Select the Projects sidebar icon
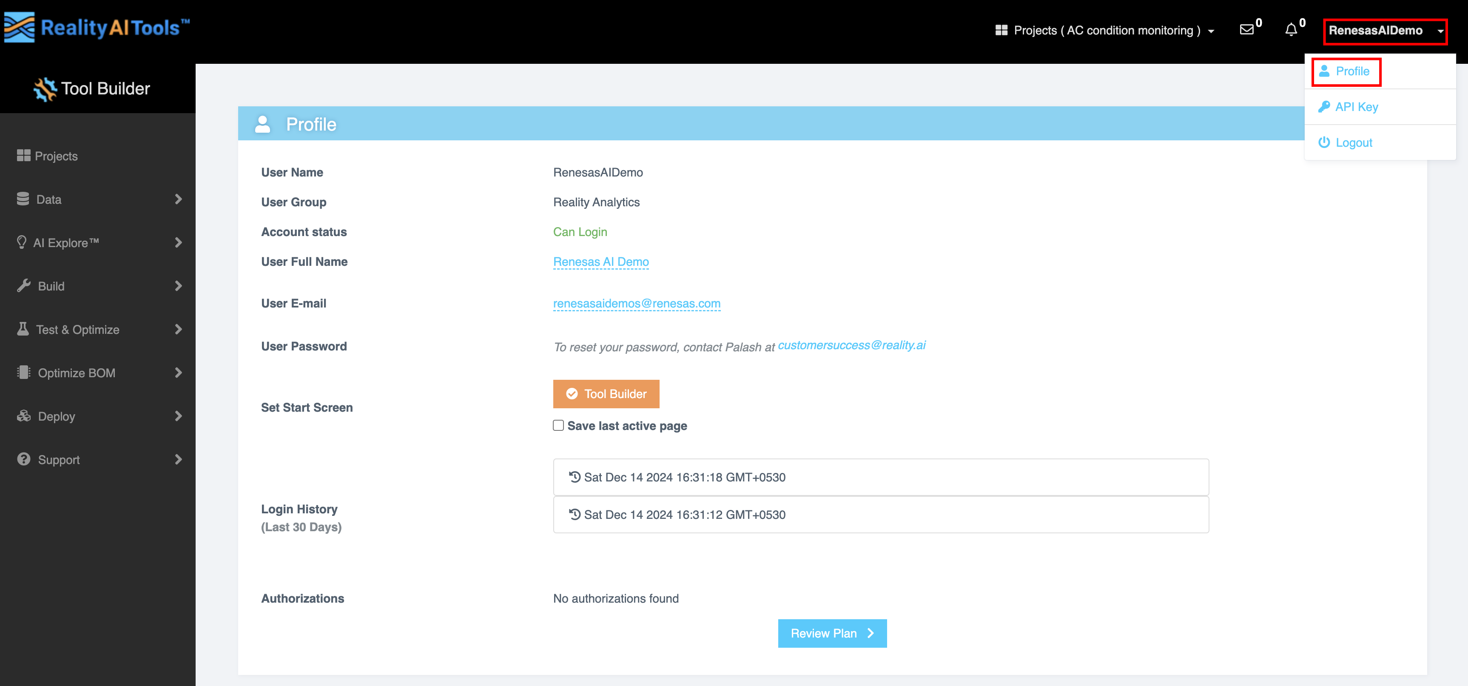This screenshot has height=686, width=1468. pos(23,155)
